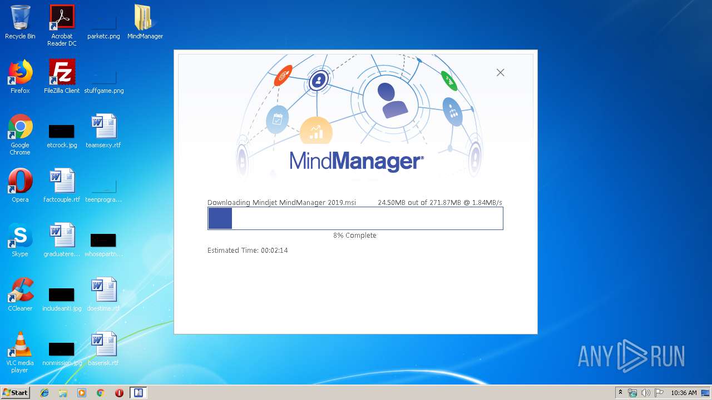Open the Windows Start menu
This screenshot has height=400, width=712.
(x=16, y=393)
